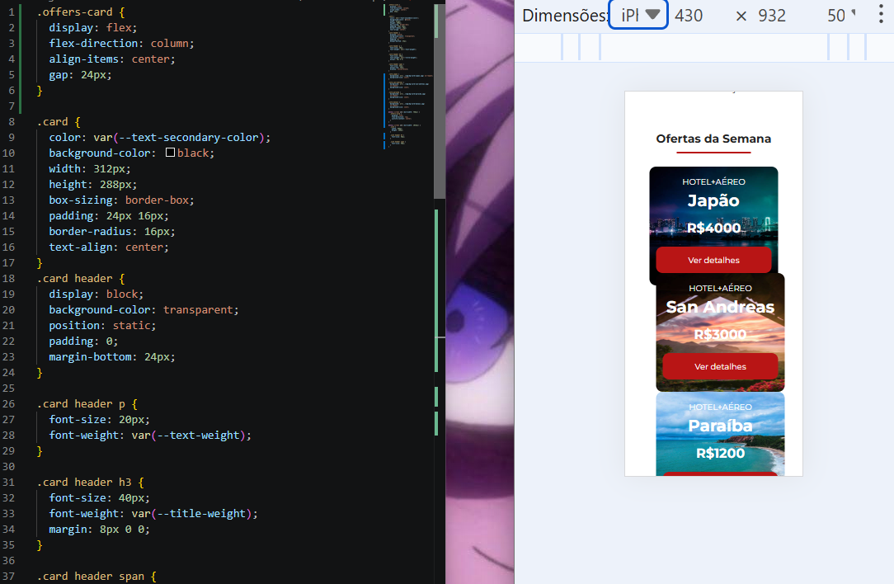894x584 pixels.
Task: Click the 'box-sizing: border-box' declaration
Action: (121, 200)
